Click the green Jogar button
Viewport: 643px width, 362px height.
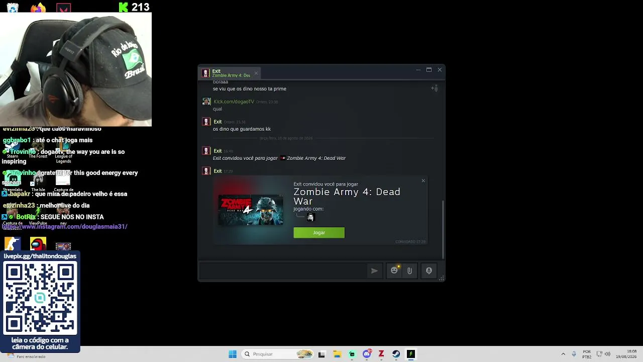click(319, 232)
